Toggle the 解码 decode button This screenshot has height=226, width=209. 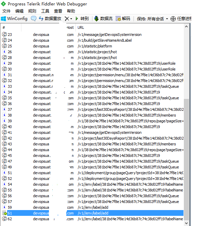(x=123, y=19)
